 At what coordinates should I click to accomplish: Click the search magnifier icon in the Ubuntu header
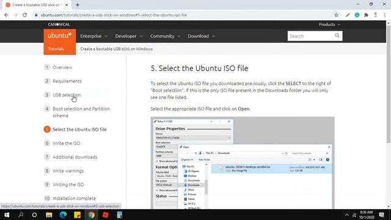tap(337, 35)
